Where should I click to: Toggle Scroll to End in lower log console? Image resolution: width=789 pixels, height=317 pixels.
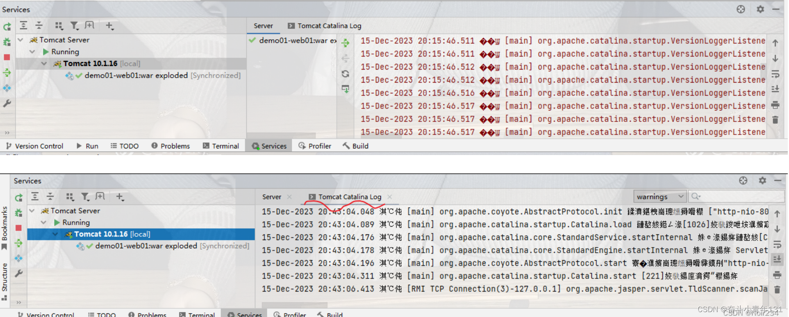coord(777,259)
